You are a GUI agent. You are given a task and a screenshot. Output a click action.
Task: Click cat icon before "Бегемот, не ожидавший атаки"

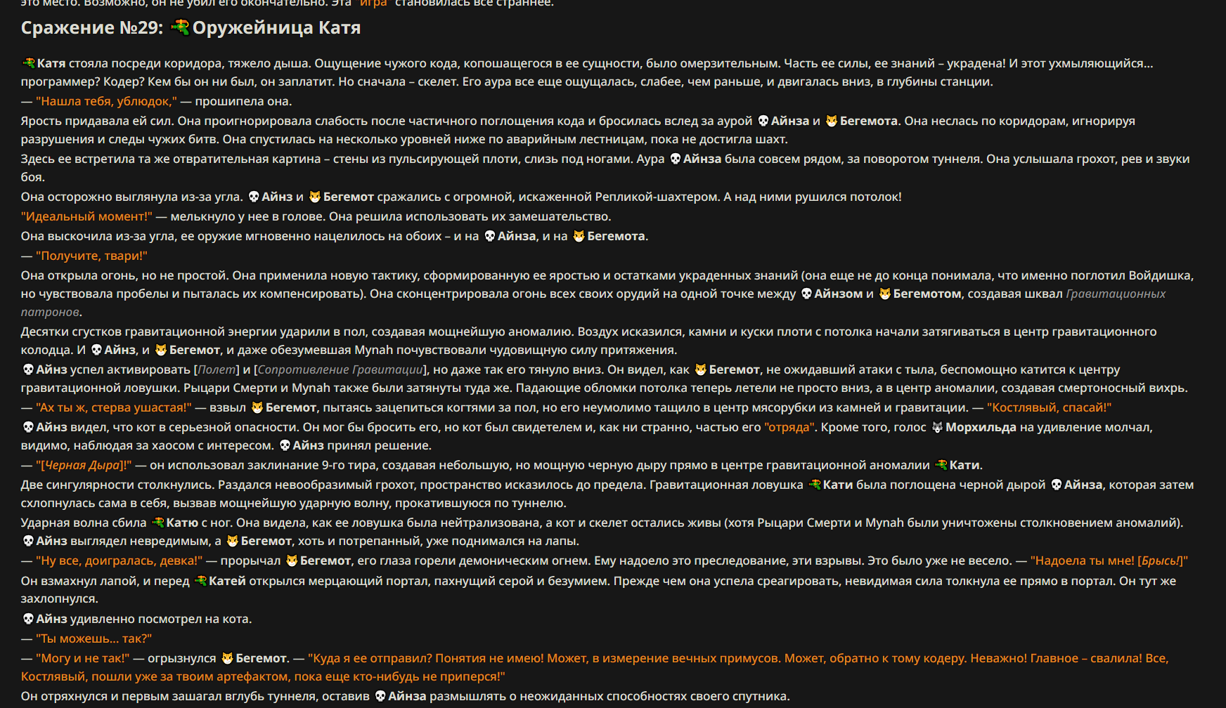click(x=701, y=369)
